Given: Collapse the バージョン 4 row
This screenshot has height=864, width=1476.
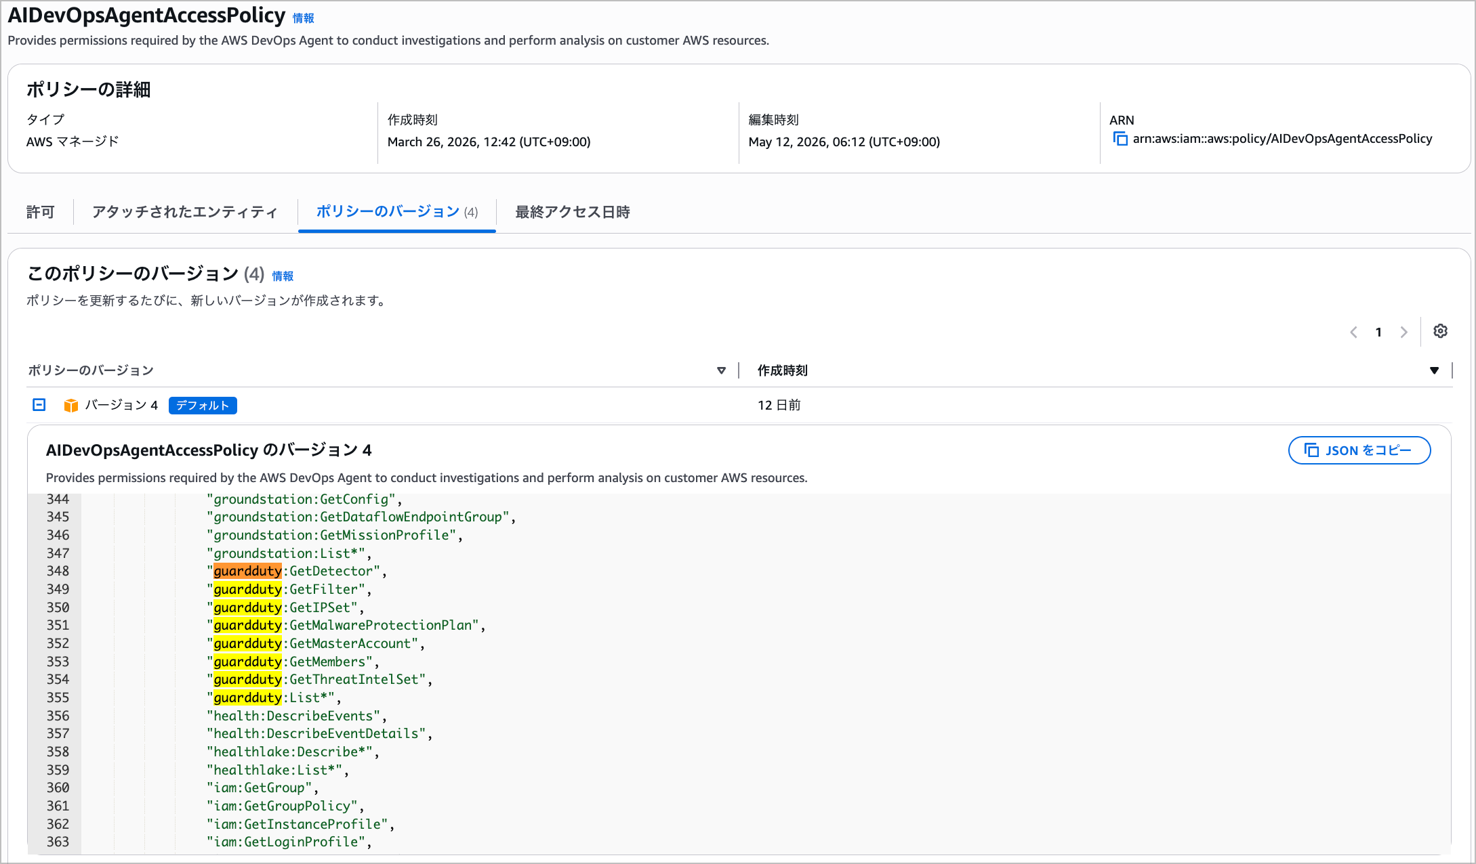Looking at the screenshot, I should click(x=39, y=404).
